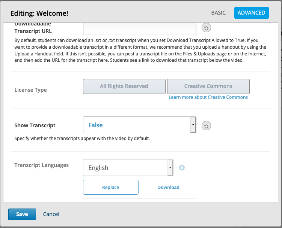Click the Transcript Languages label

click(42, 165)
